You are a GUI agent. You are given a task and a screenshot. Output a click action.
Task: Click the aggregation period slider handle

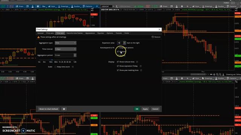(x=52, y=60)
